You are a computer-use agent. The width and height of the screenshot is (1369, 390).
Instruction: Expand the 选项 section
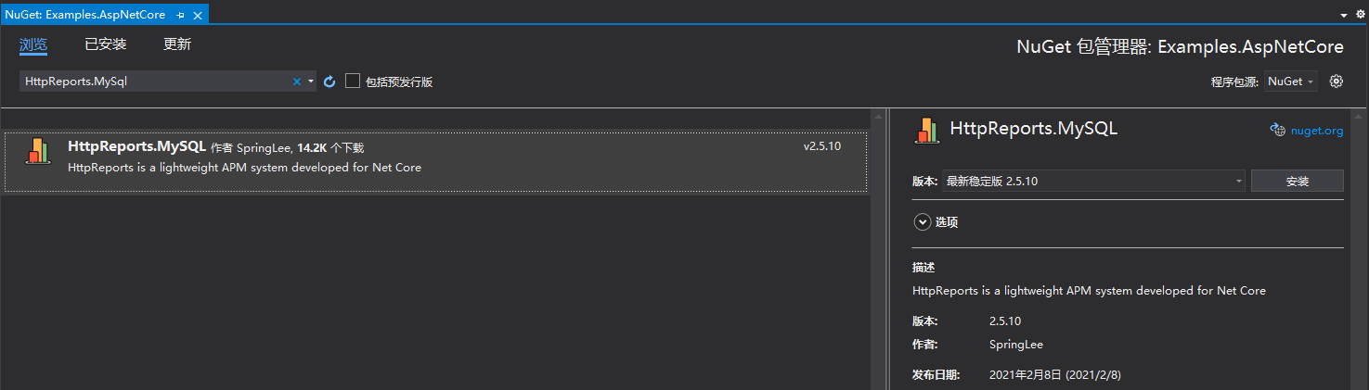(x=922, y=221)
